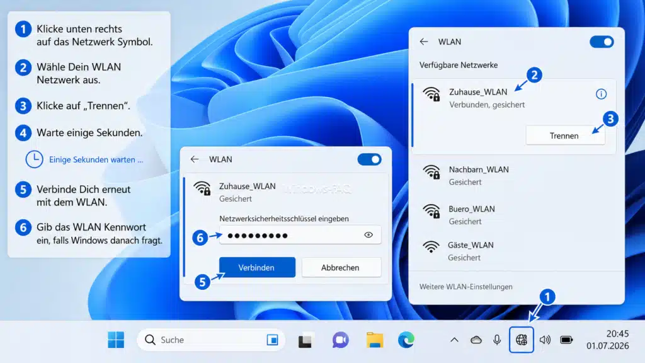Click the Nachbarn_WLAN Wi-Fi lock icon

(x=431, y=171)
